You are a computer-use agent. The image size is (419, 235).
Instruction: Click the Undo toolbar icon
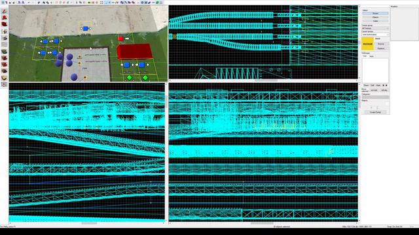(x=29, y=3)
